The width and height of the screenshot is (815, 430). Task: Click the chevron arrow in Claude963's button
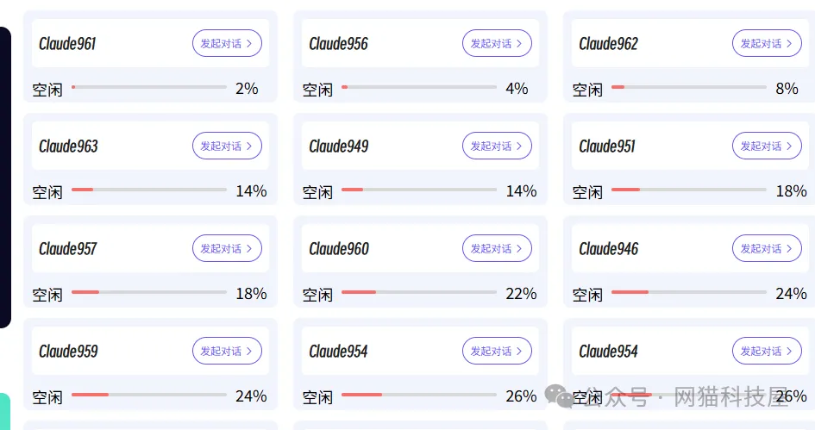click(249, 146)
